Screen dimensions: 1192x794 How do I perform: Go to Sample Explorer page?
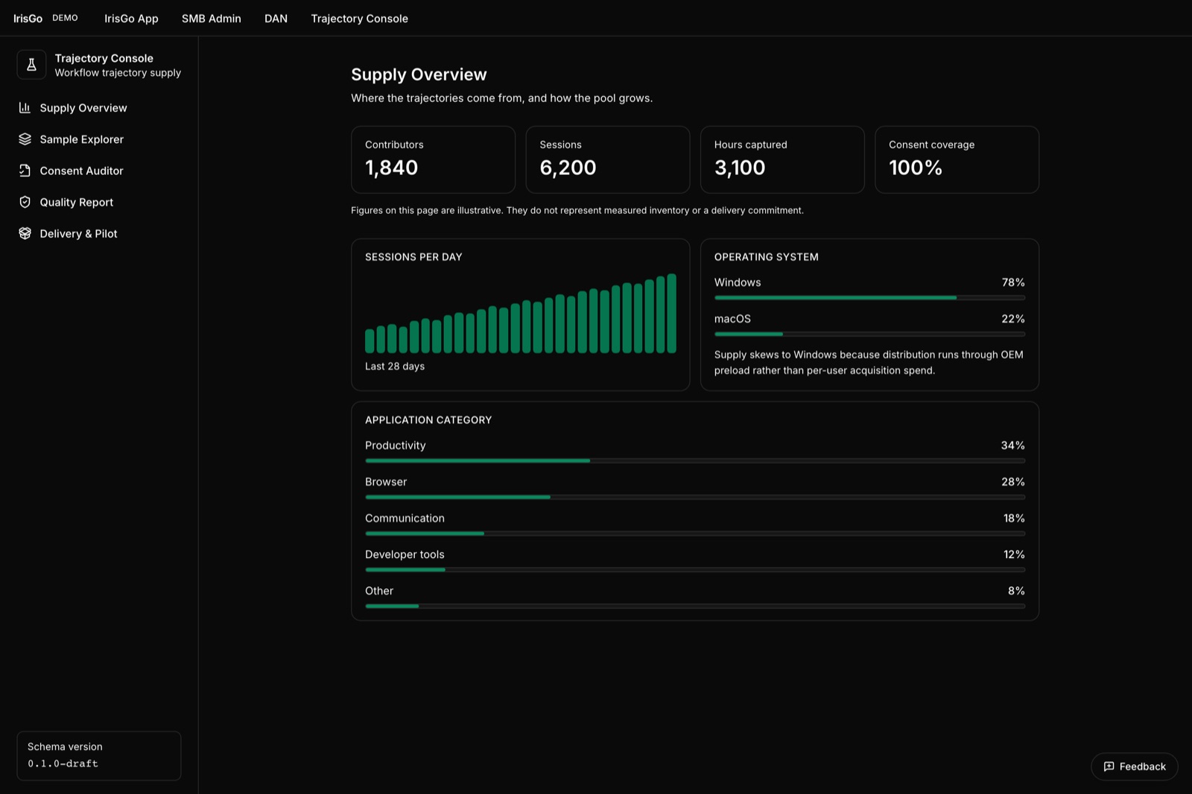coord(99,139)
